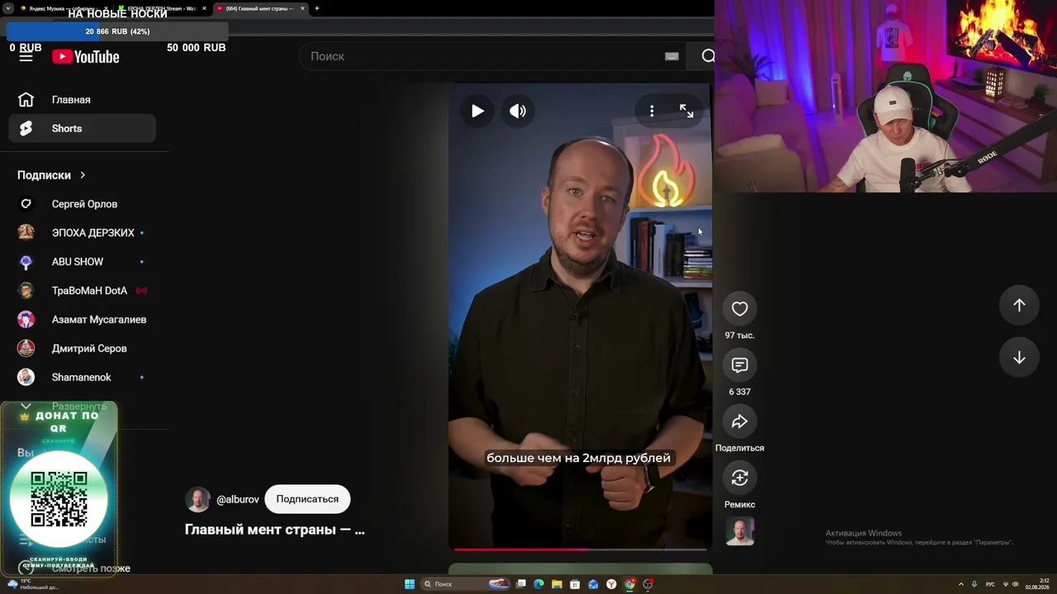Seek on the red Shorts progress bar
Viewport: 1057px width, 594px height.
[580, 549]
